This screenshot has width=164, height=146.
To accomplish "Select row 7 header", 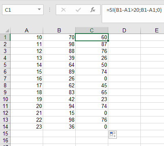I will [5, 78].
